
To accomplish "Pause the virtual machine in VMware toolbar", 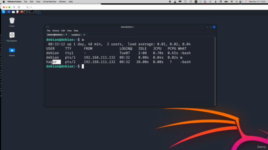I will pyautogui.click(x=14, y=7).
